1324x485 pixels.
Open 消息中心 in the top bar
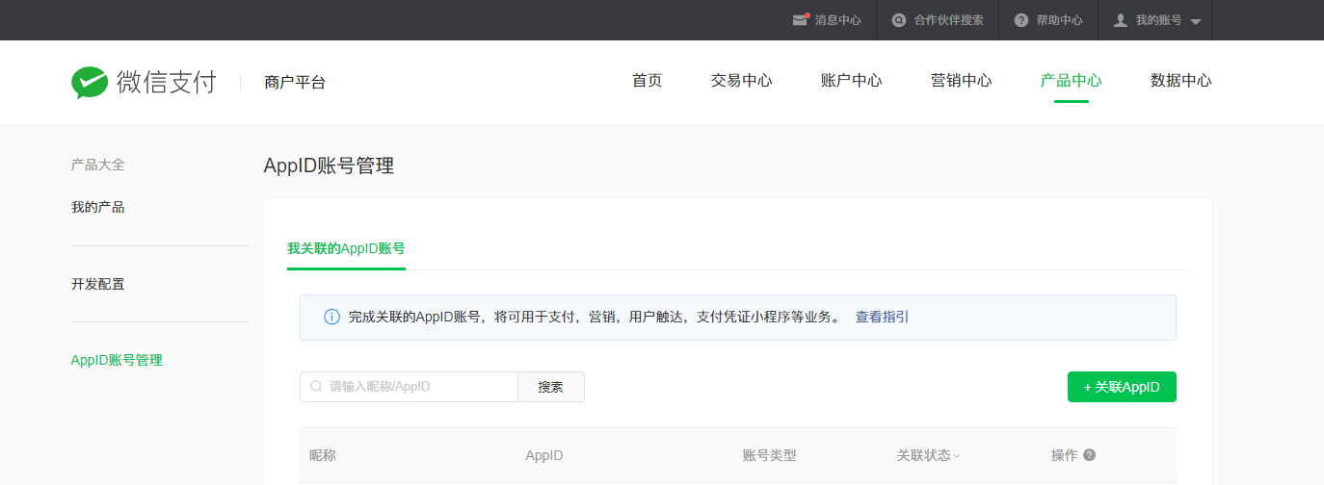point(837,20)
